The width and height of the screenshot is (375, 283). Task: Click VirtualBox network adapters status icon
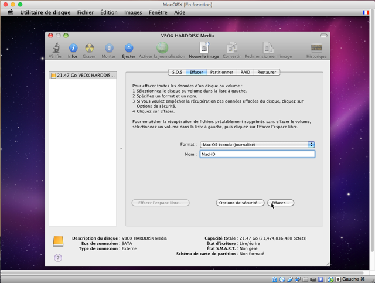point(298,279)
